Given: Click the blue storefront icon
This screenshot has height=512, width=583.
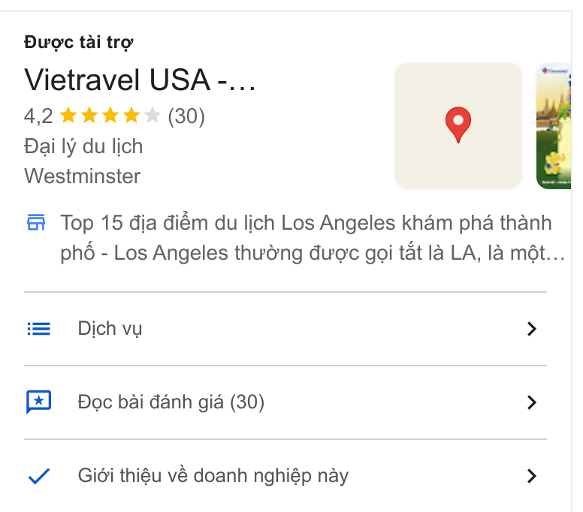Looking at the screenshot, I should [x=36, y=222].
